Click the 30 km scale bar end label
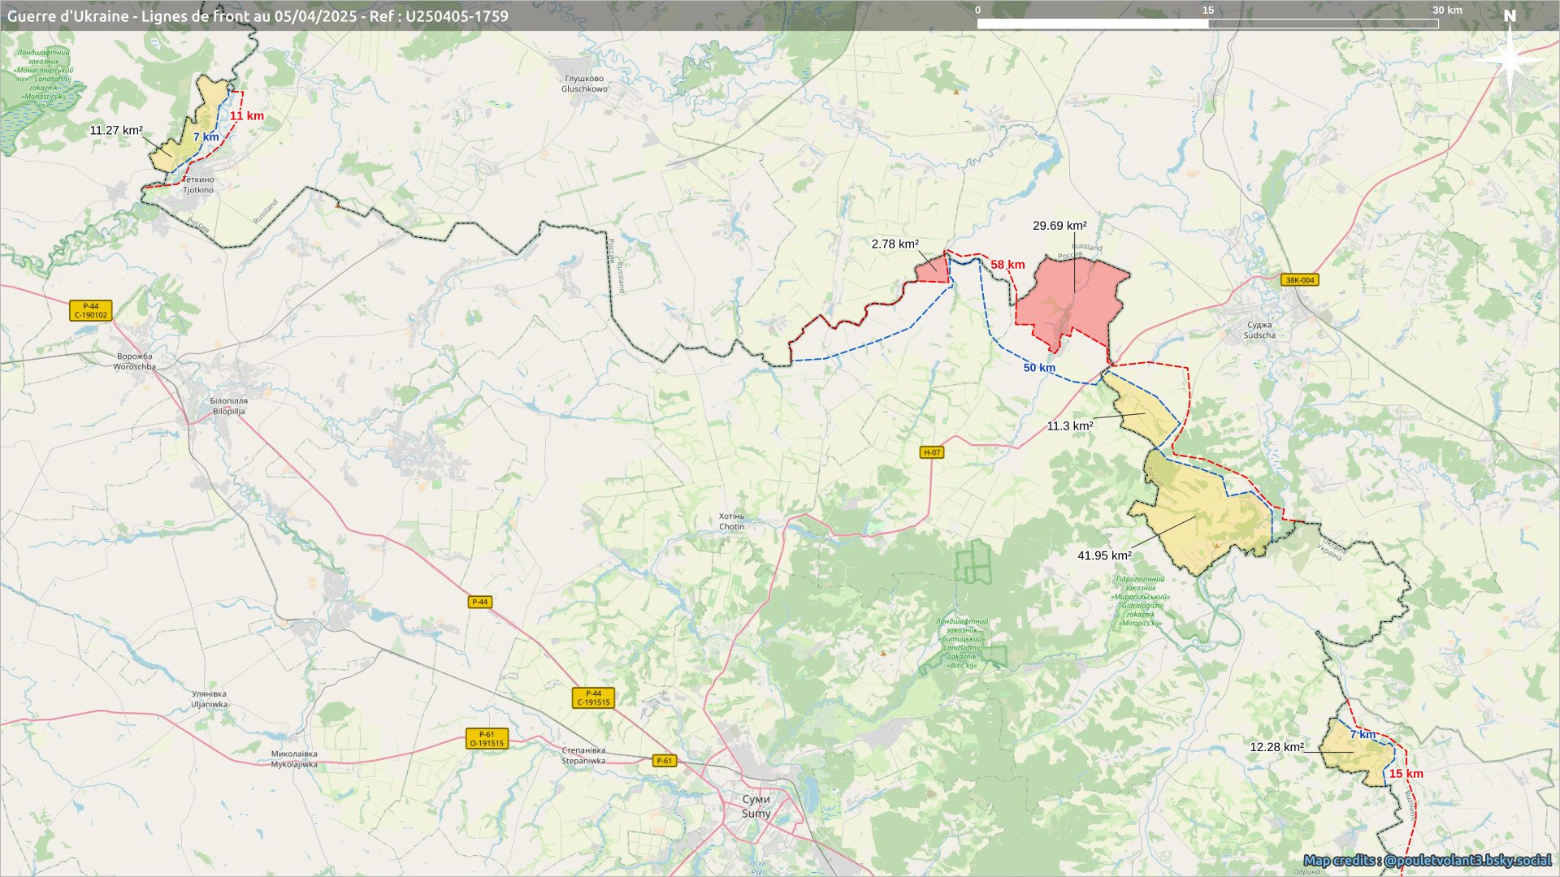Screen dimensions: 1560x877 click(x=1447, y=11)
